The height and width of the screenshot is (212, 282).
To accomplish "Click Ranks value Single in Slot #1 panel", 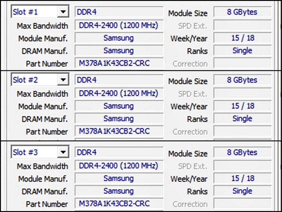I will (242, 51).
